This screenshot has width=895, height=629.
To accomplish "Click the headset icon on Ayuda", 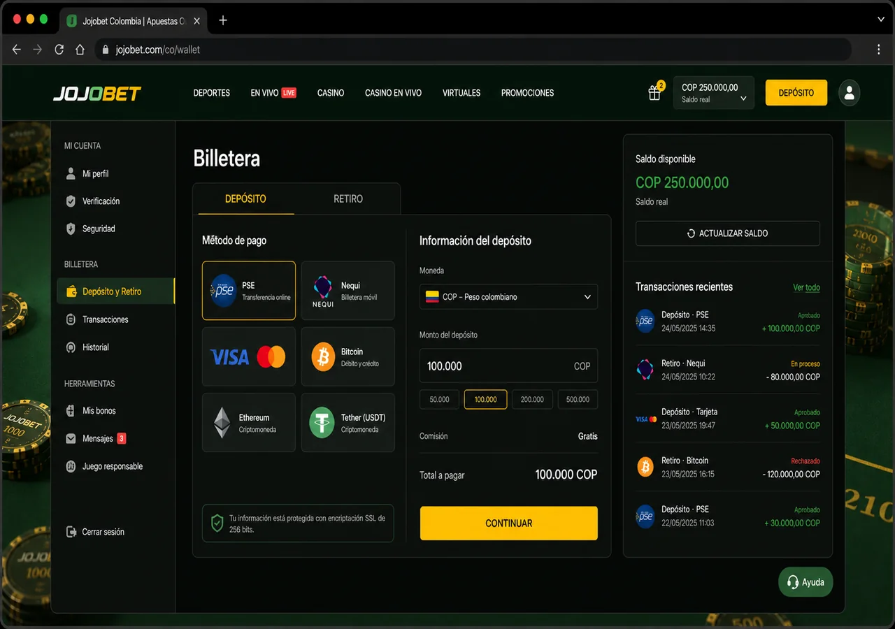I will pyautogui.click(x=793, y=582).
